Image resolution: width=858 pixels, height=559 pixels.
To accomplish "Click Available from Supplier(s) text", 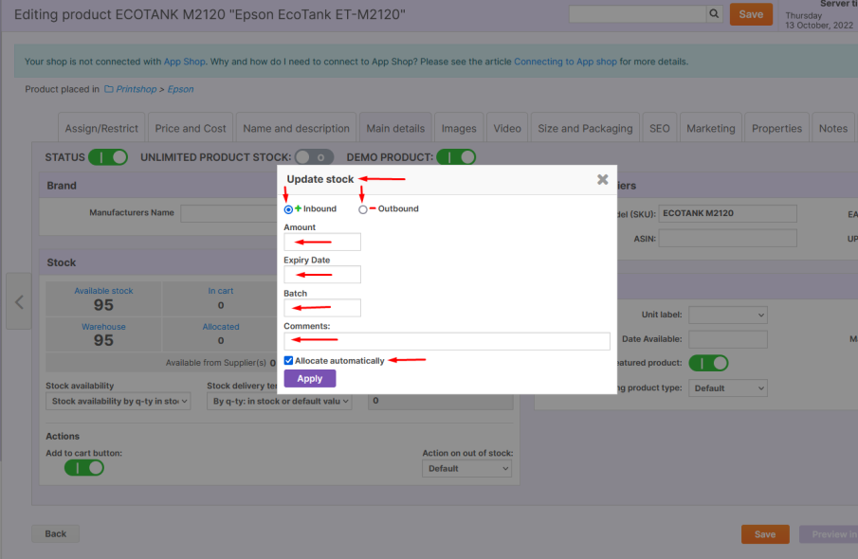I will [x=216, y=363].
